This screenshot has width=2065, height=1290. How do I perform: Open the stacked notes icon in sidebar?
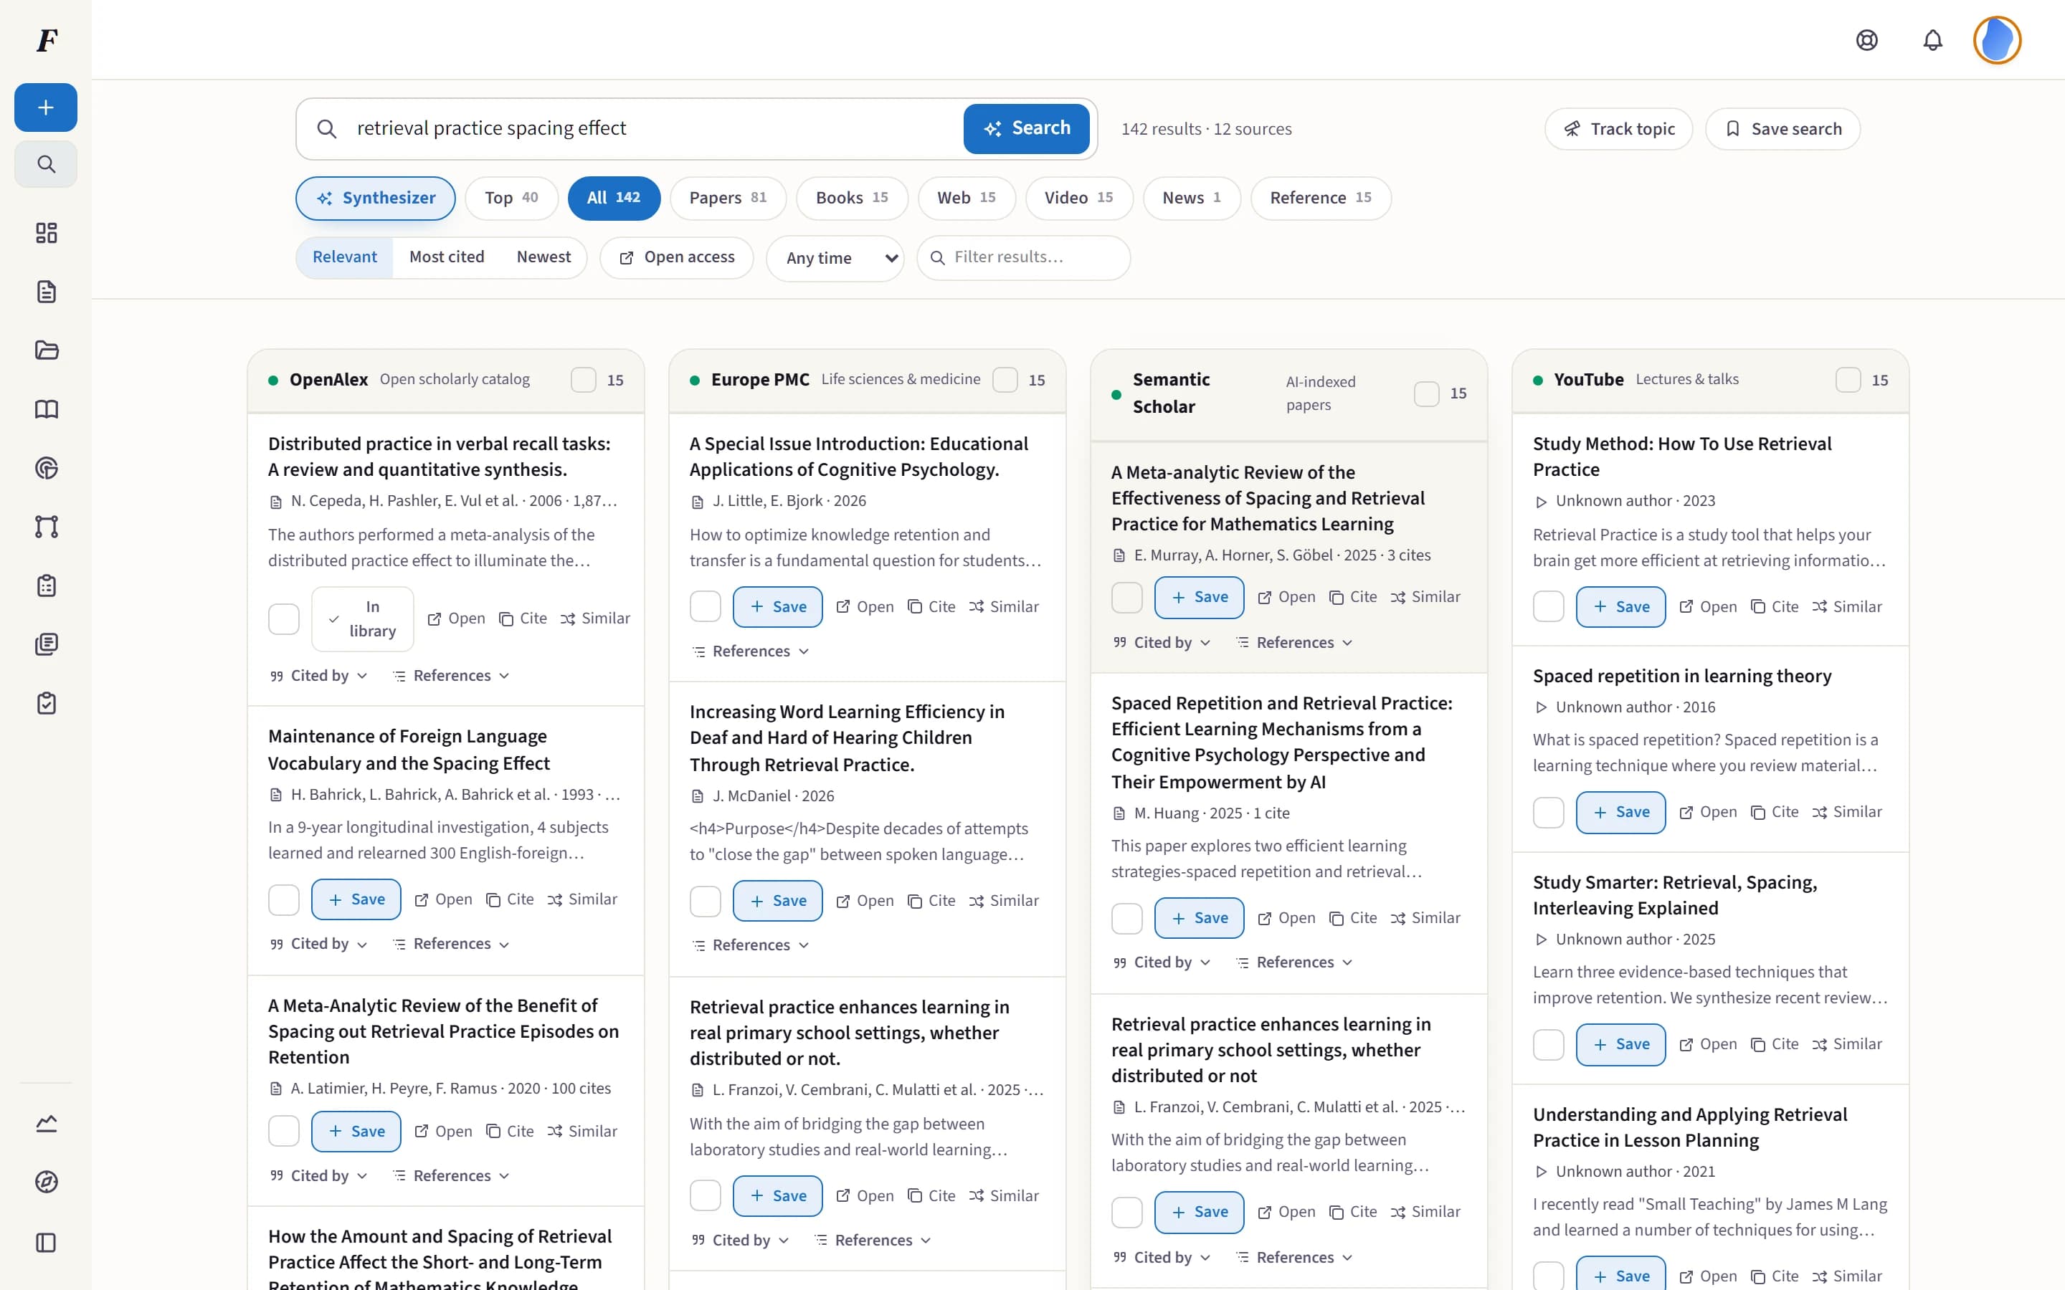[46, 644]
